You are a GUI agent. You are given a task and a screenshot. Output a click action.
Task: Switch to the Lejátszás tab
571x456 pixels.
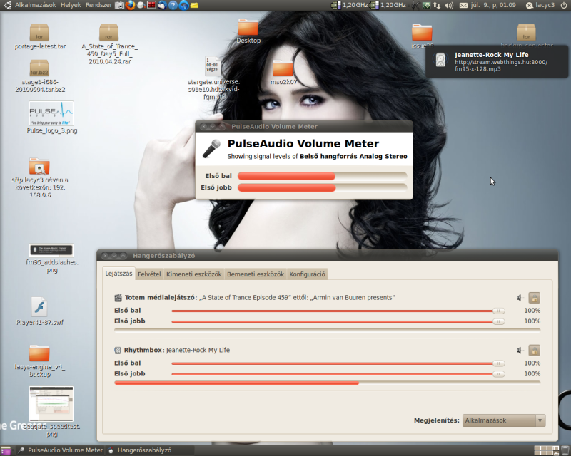118,274
